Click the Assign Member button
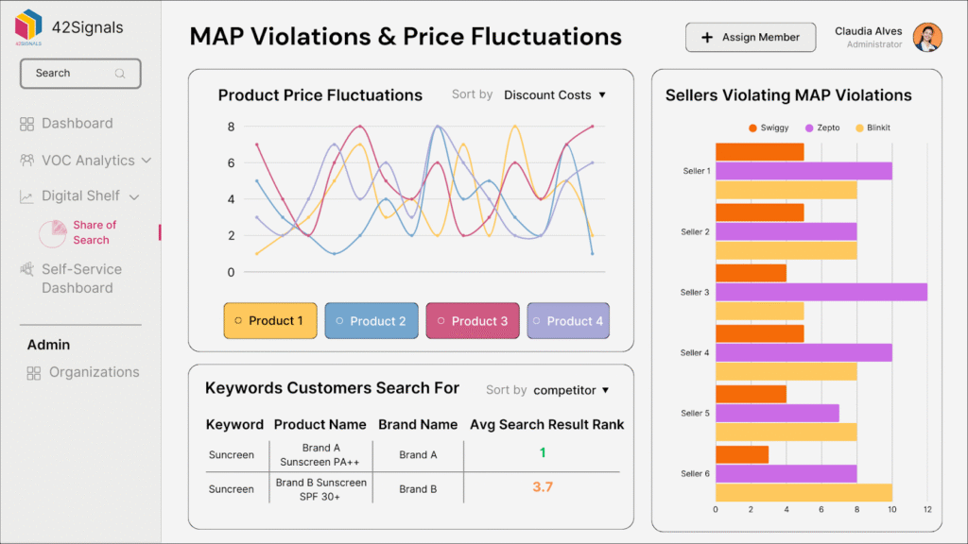Screen dimensions: 968x544 751,37
